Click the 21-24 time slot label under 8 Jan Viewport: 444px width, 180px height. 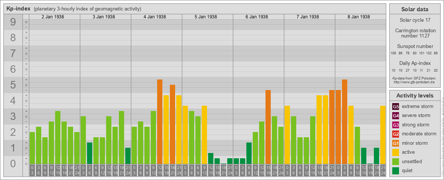(383, 171)
